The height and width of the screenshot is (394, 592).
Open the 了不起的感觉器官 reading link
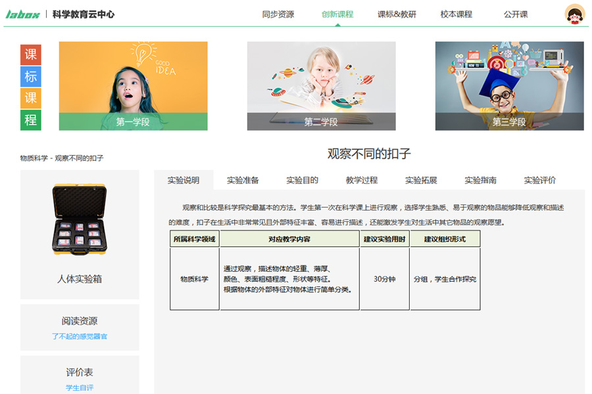pos(80,336)
